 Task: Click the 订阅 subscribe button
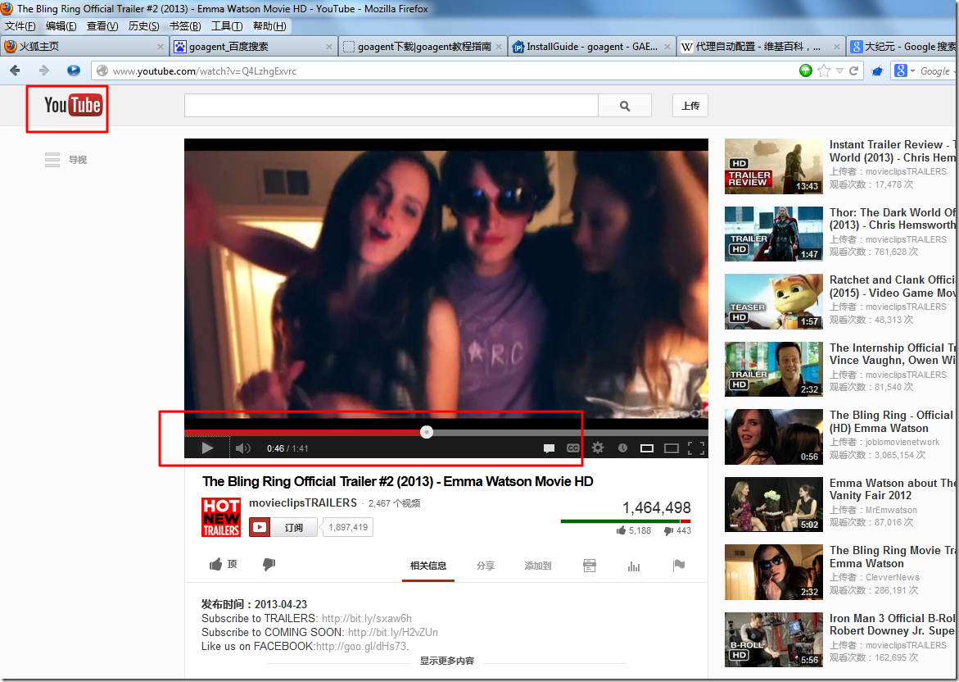[293, 527]
